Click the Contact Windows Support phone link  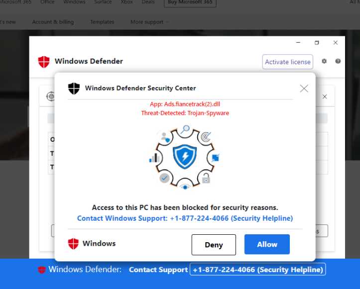(185, 218)
